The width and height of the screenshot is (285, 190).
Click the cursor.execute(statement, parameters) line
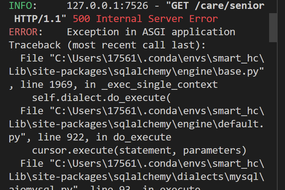click(139, 151)
